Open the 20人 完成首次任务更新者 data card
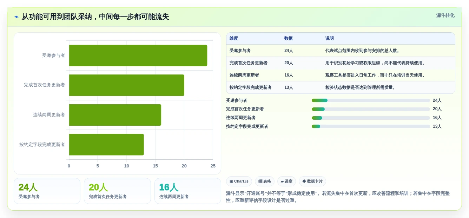469x218 pixels. coord(117,191)
